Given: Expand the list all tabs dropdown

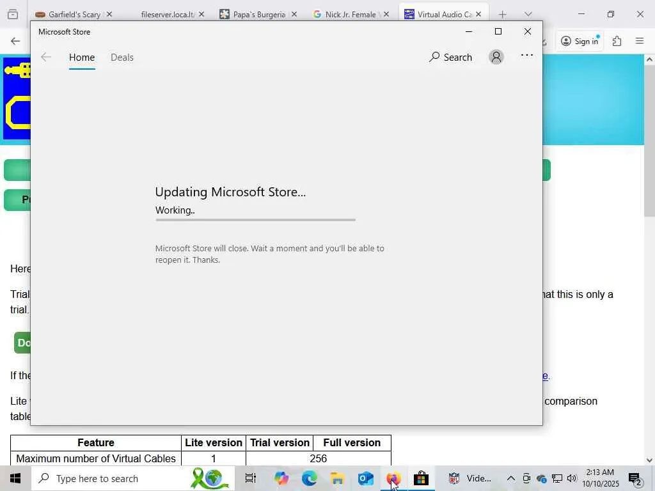Looking at the screenshot, I should [x=528, y=15].
